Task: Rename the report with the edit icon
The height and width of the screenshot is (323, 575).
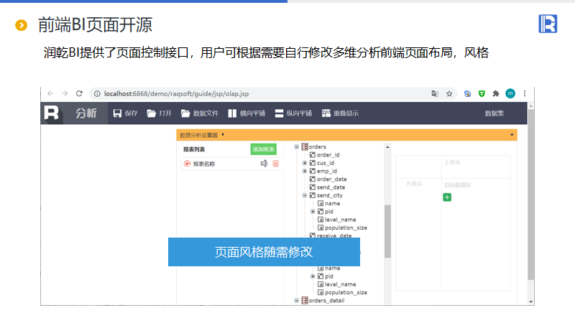Action: (x=264, y=164)
